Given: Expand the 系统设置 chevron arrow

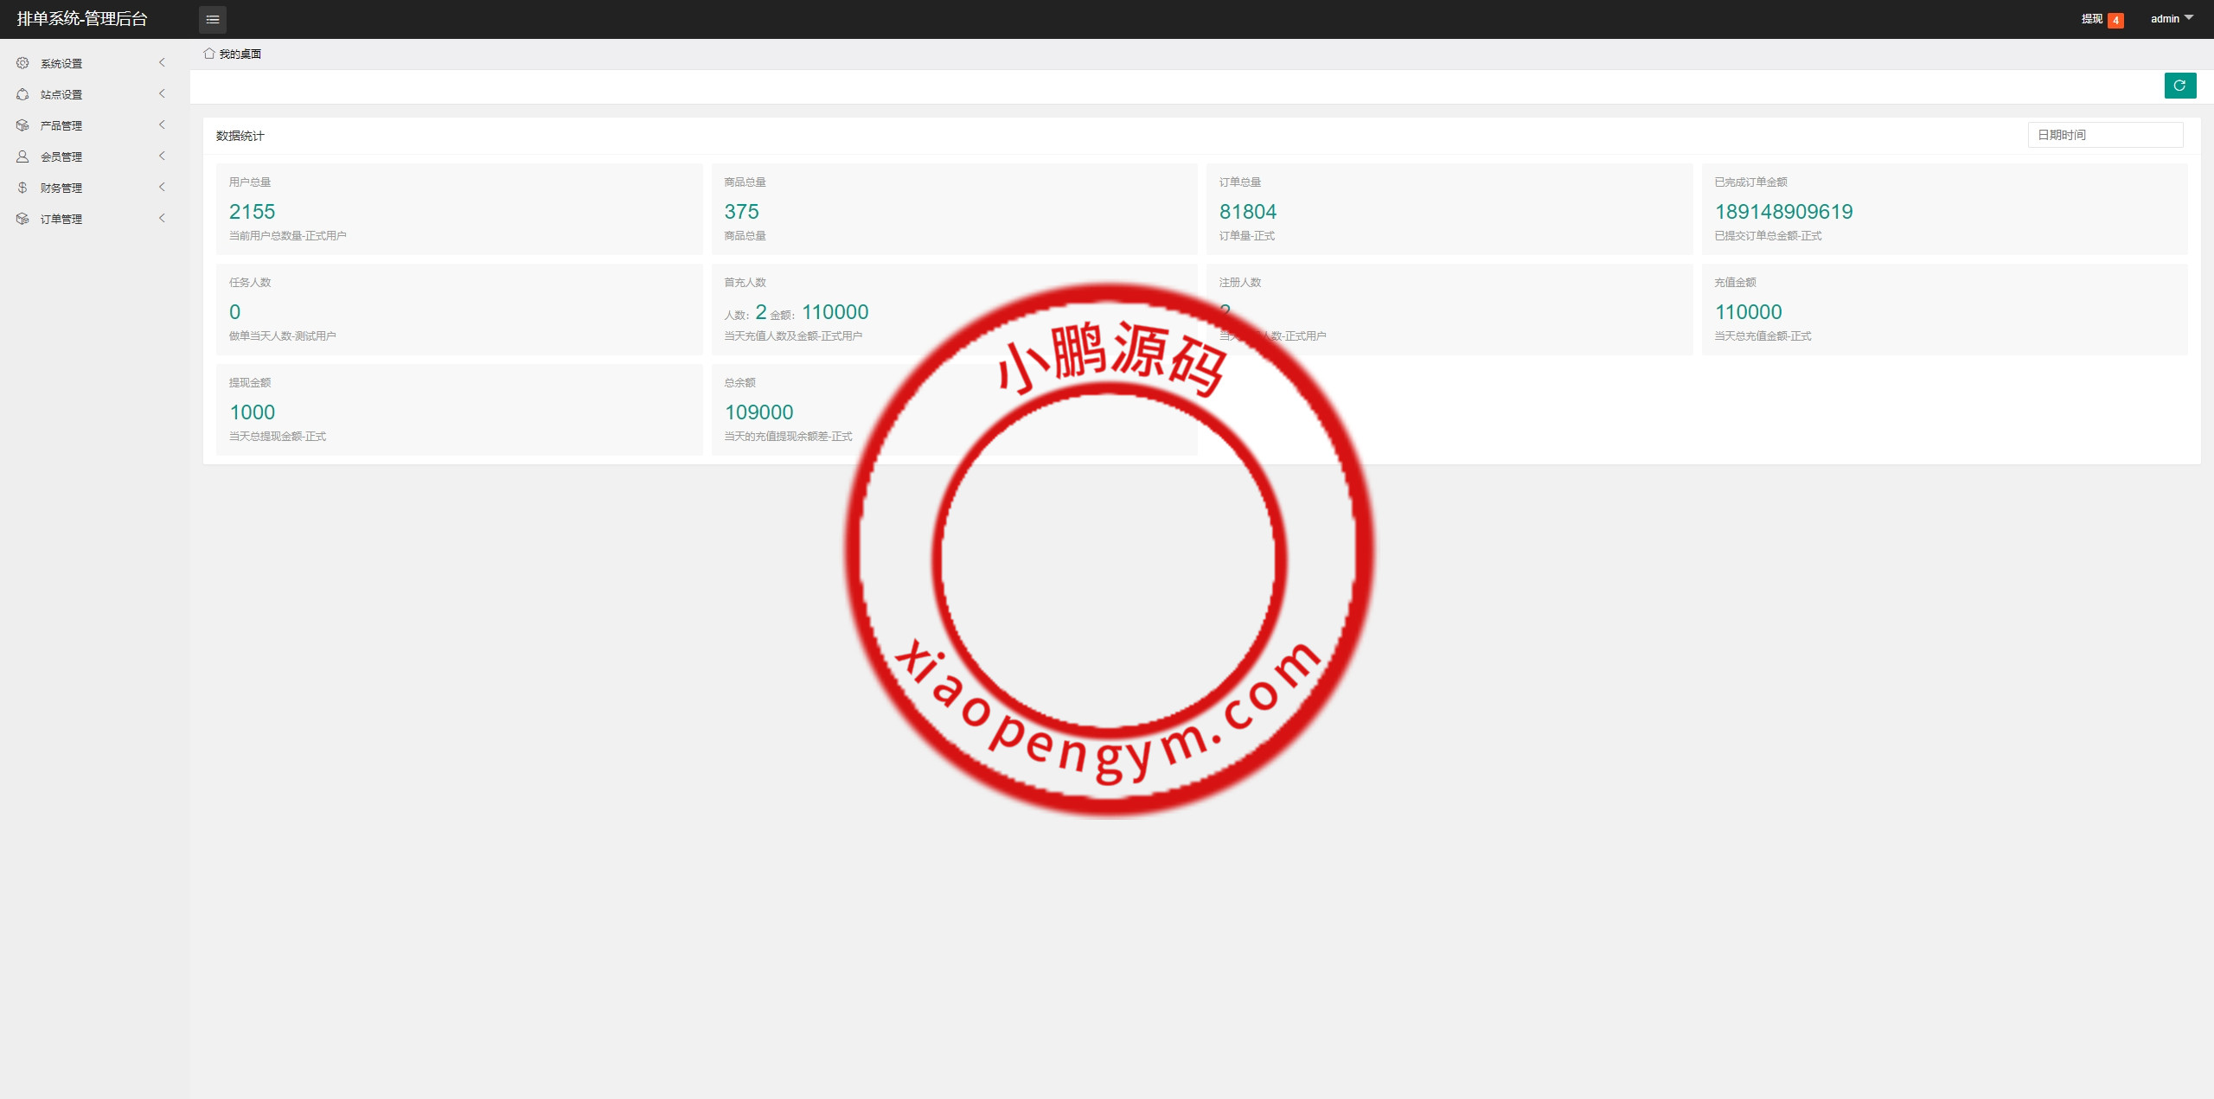Looking at the screenshot, I should 162,62.
